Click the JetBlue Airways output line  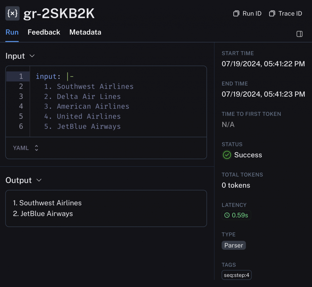pyautogui.click(x=43, y=214)
